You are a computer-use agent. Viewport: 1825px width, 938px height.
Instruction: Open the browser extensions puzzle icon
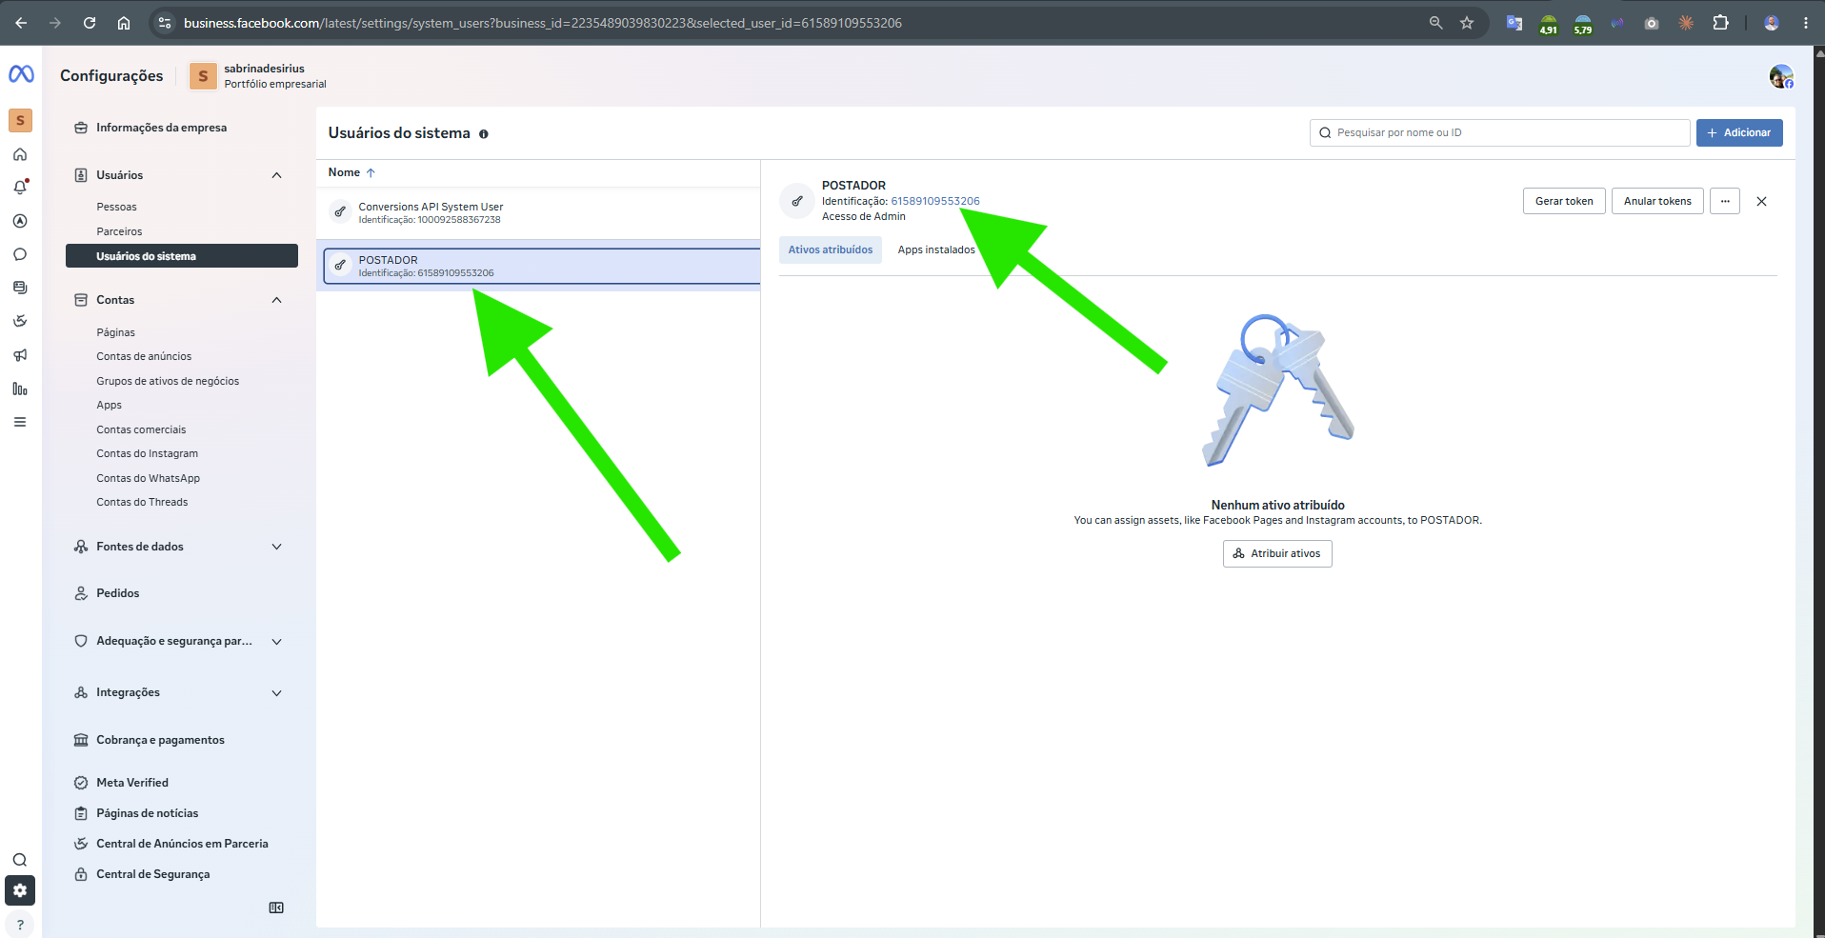point(1720,23)
